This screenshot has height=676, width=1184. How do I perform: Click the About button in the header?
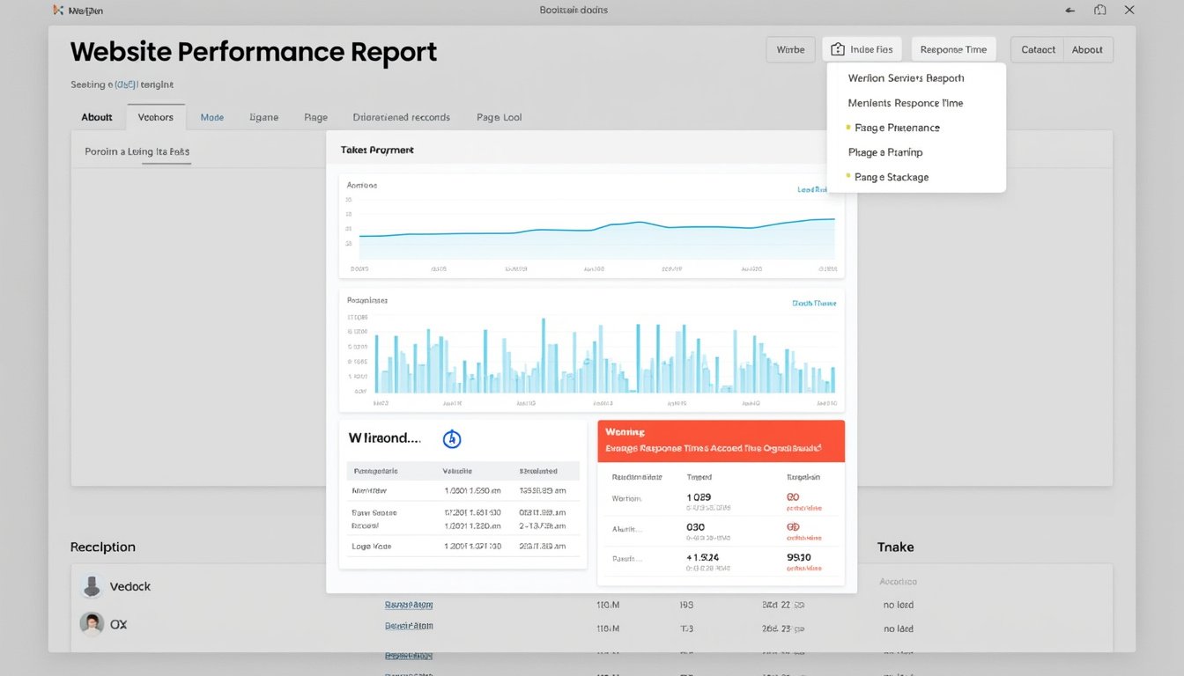click(x=1088, y=49)
